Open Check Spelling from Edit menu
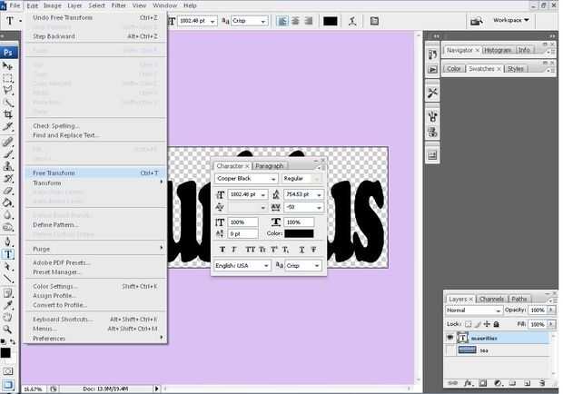 (x=95, y=126)
